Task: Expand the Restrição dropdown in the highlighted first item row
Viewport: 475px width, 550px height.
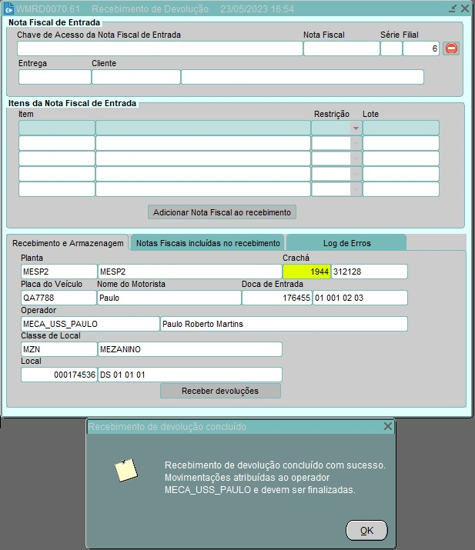Action: (x=356, y=128)
